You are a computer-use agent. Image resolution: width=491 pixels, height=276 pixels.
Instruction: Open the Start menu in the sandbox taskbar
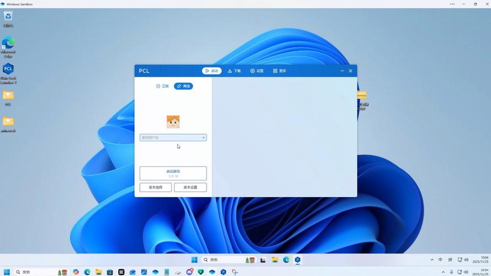[194, 260]
